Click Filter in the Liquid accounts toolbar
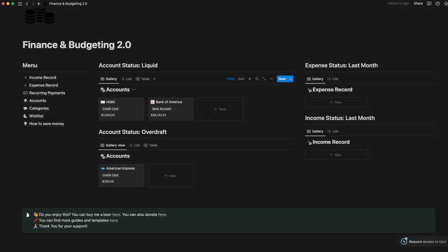This screenshot has height=252, width=448. pyautogui.click(x=230, y=79)
